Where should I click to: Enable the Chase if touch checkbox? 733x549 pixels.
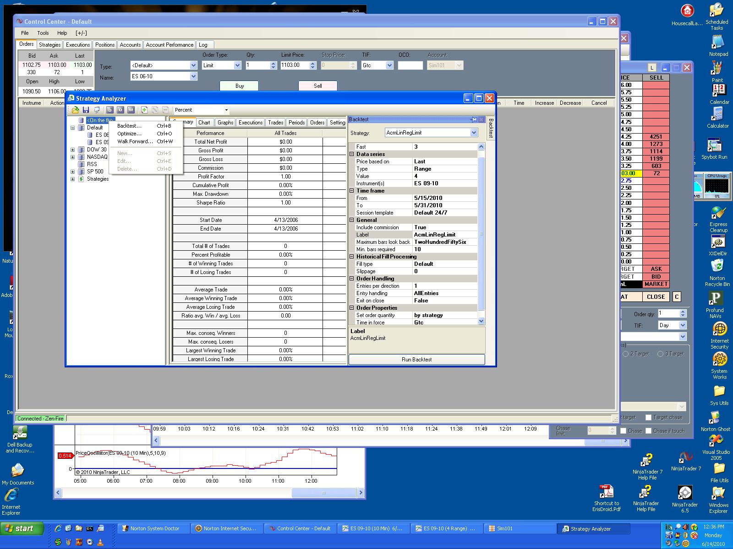coord(648,431)
